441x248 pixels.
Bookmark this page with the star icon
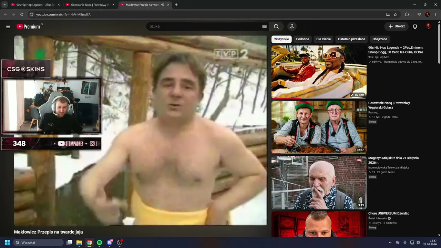coord(395,14)
